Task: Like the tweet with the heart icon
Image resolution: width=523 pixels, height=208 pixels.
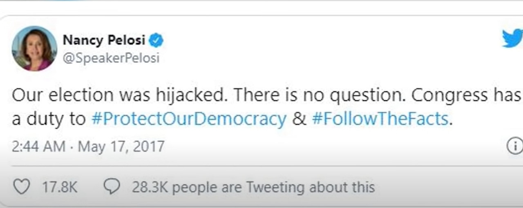Action: 22,187
